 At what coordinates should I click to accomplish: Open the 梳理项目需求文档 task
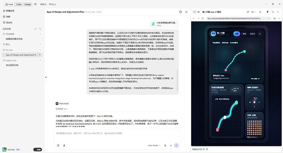[x=14, y=39]
